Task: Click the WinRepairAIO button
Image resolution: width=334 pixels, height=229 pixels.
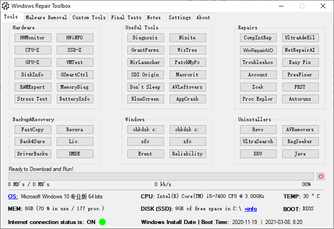Action: pyautogui.click(x=258, y=50)
